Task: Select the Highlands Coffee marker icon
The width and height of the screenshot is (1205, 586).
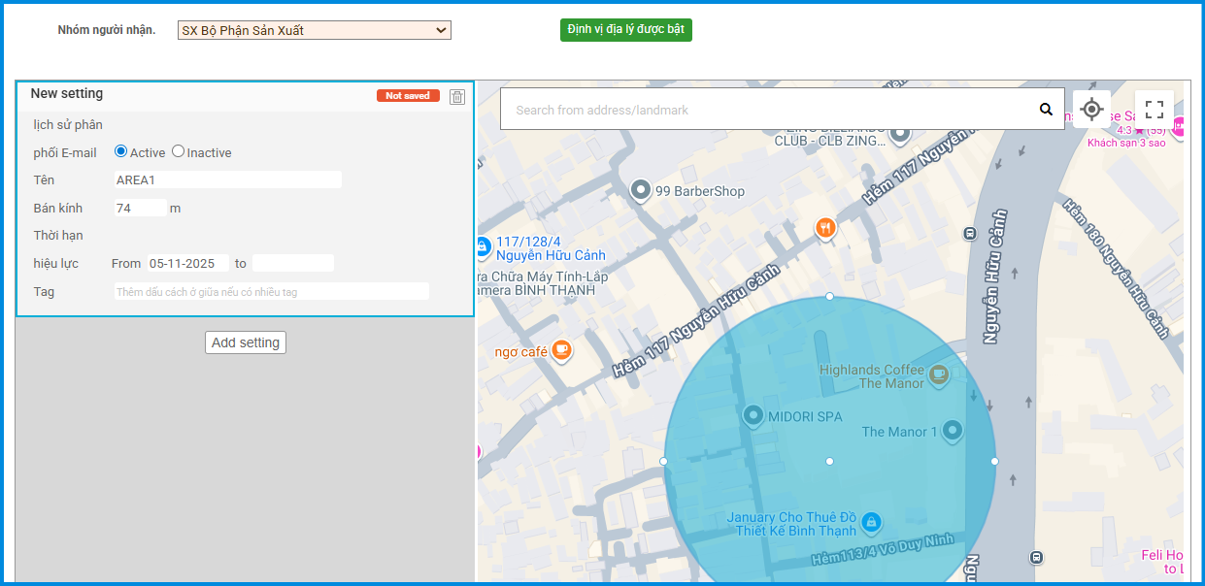Action: point(938,374)
